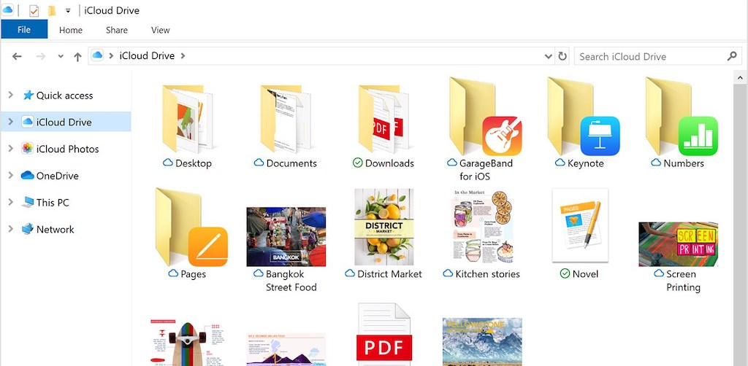This screenshot has width=748, height=366.
Task: Click the Search iCloud Drive field
Action: point(650,56)
